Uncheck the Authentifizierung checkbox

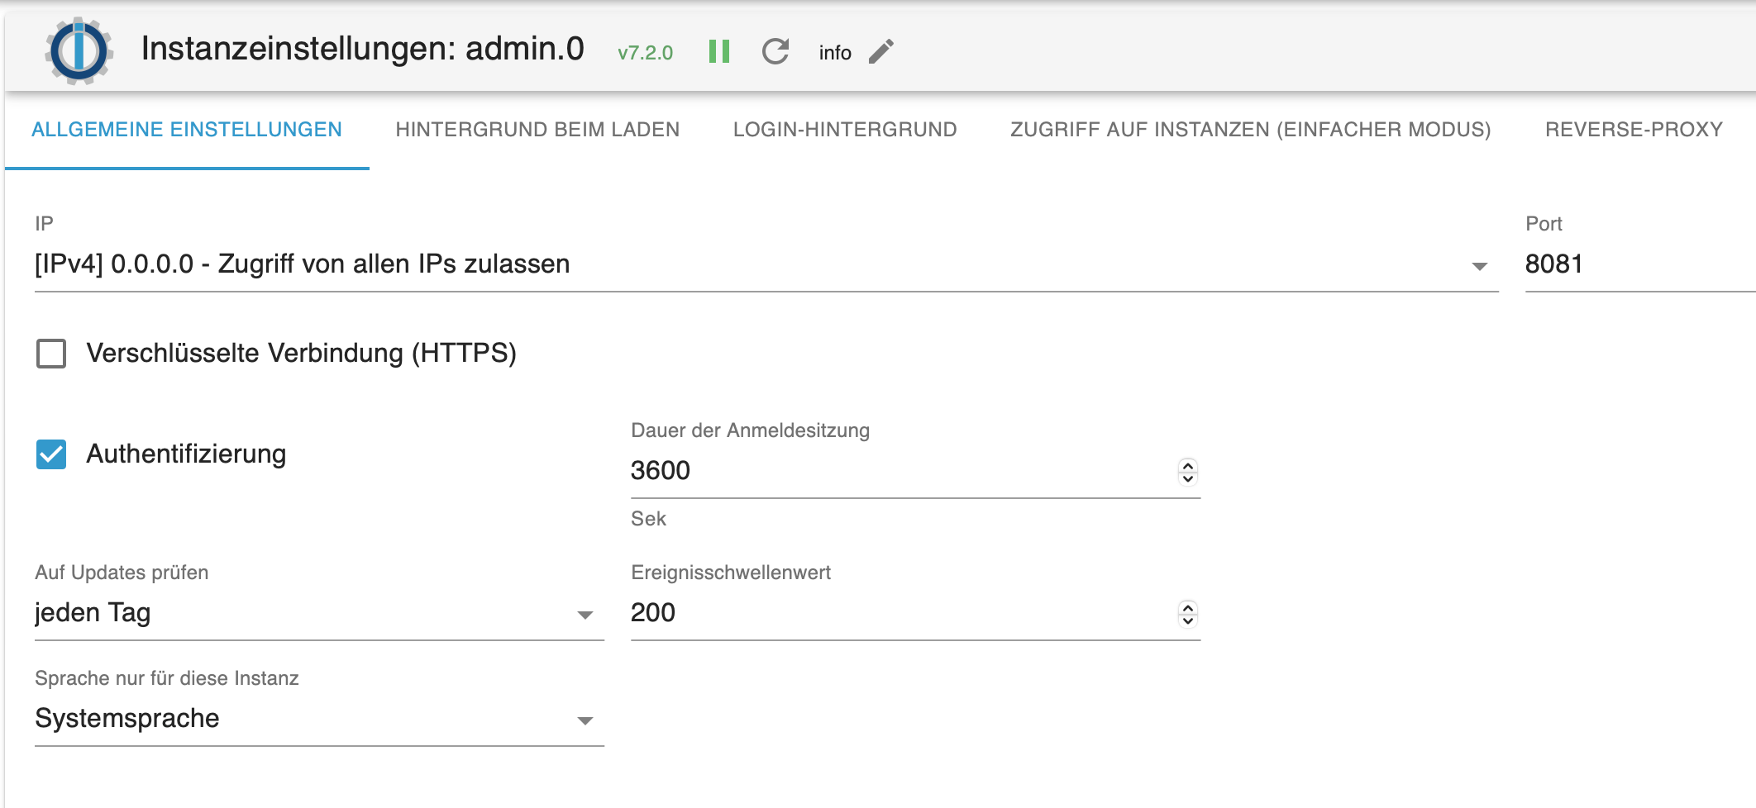[51, 454]
